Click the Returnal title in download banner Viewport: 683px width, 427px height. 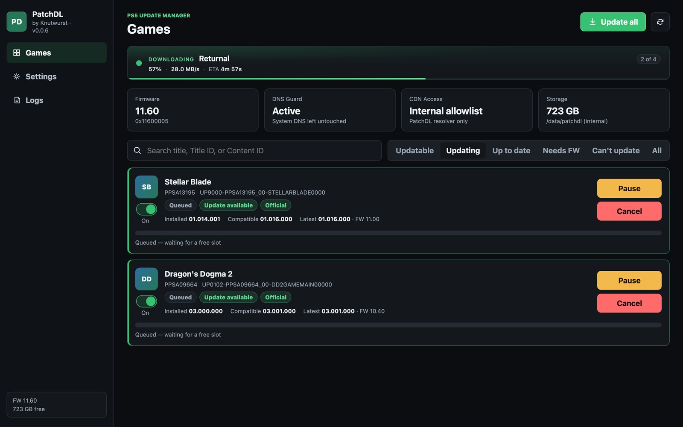[214, 58]
